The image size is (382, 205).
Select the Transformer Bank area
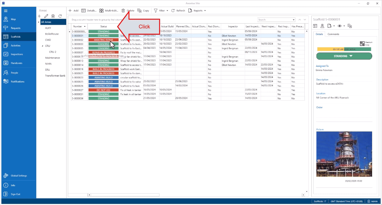(x=55, y=76)
